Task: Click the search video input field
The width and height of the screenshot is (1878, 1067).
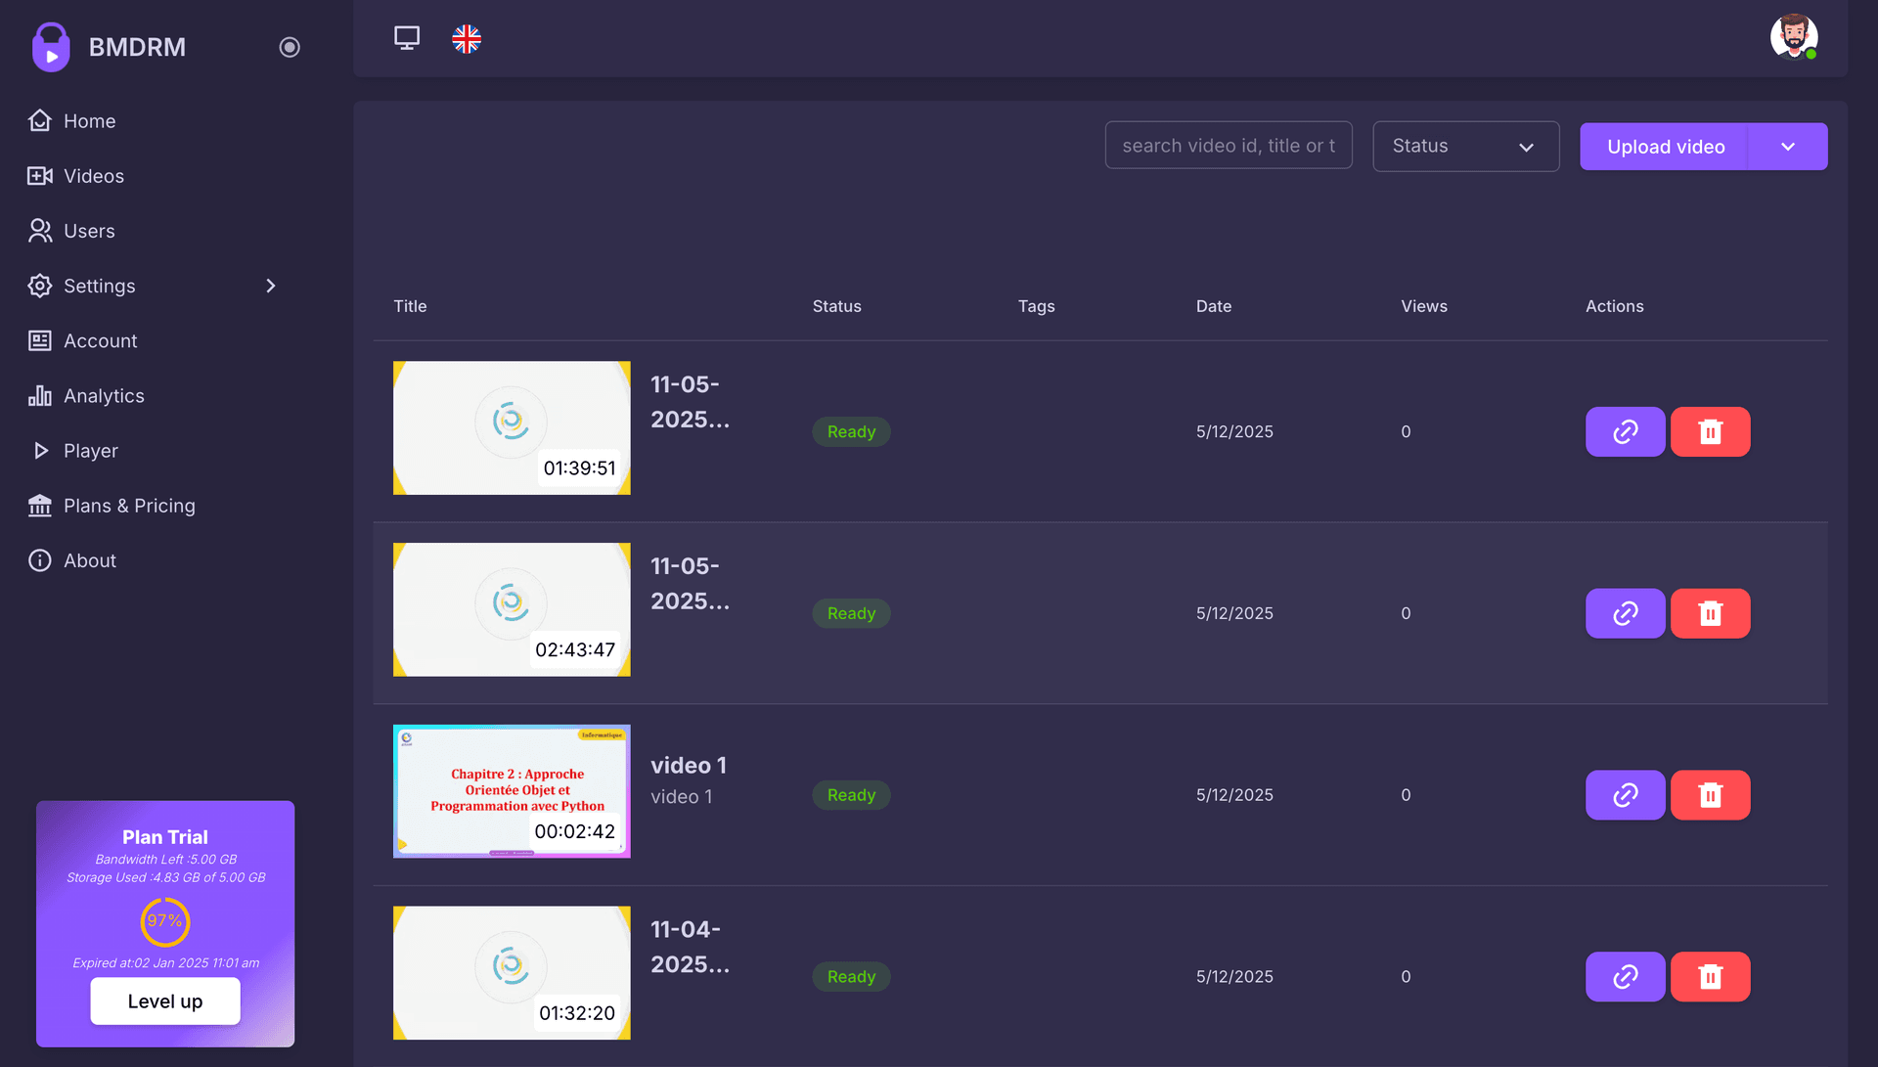Action: (1229, 146)
